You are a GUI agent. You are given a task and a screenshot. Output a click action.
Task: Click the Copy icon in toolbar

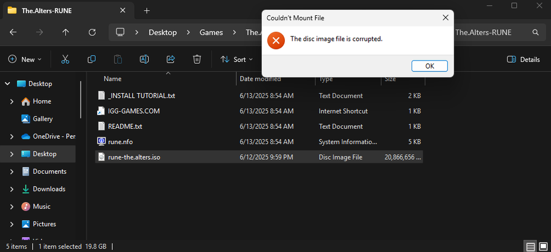pyautogui.click(x=91, y=59)
